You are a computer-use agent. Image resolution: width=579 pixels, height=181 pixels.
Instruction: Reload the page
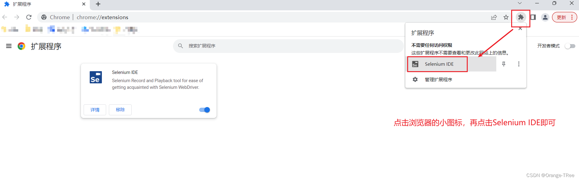[x=29, y=17]
